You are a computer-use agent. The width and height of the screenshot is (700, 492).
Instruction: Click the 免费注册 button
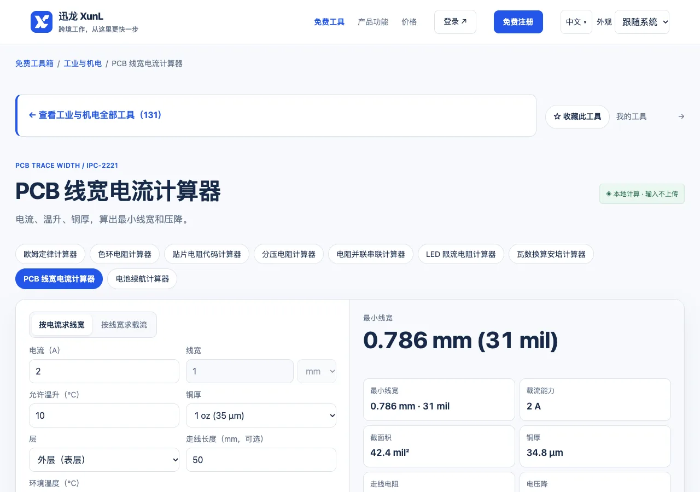pyautogui.click(x=518, y=22)
